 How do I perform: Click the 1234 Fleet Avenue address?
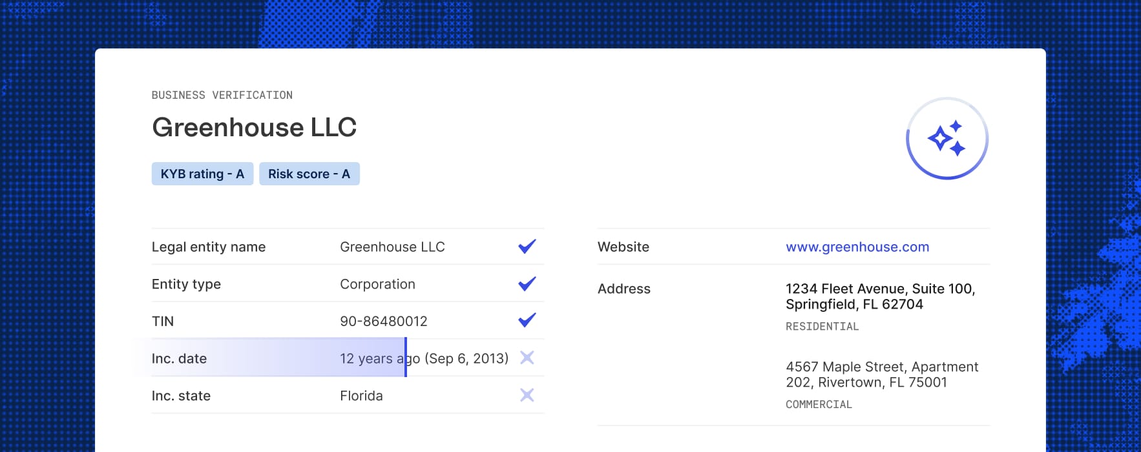[880, 296]
